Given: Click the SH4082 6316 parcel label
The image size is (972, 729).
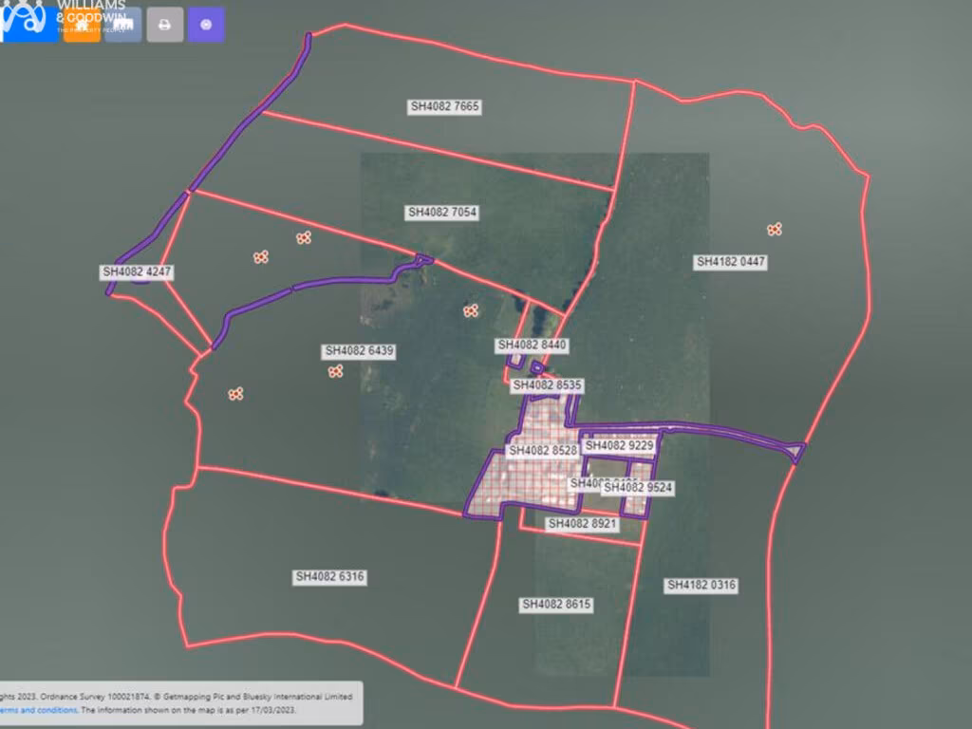Looking at the screenshot, I should 329,577.
